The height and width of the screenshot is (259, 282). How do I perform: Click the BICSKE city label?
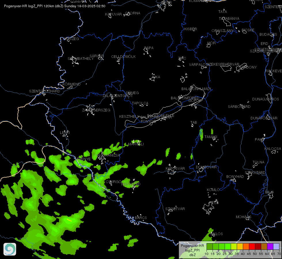(248, 30)
